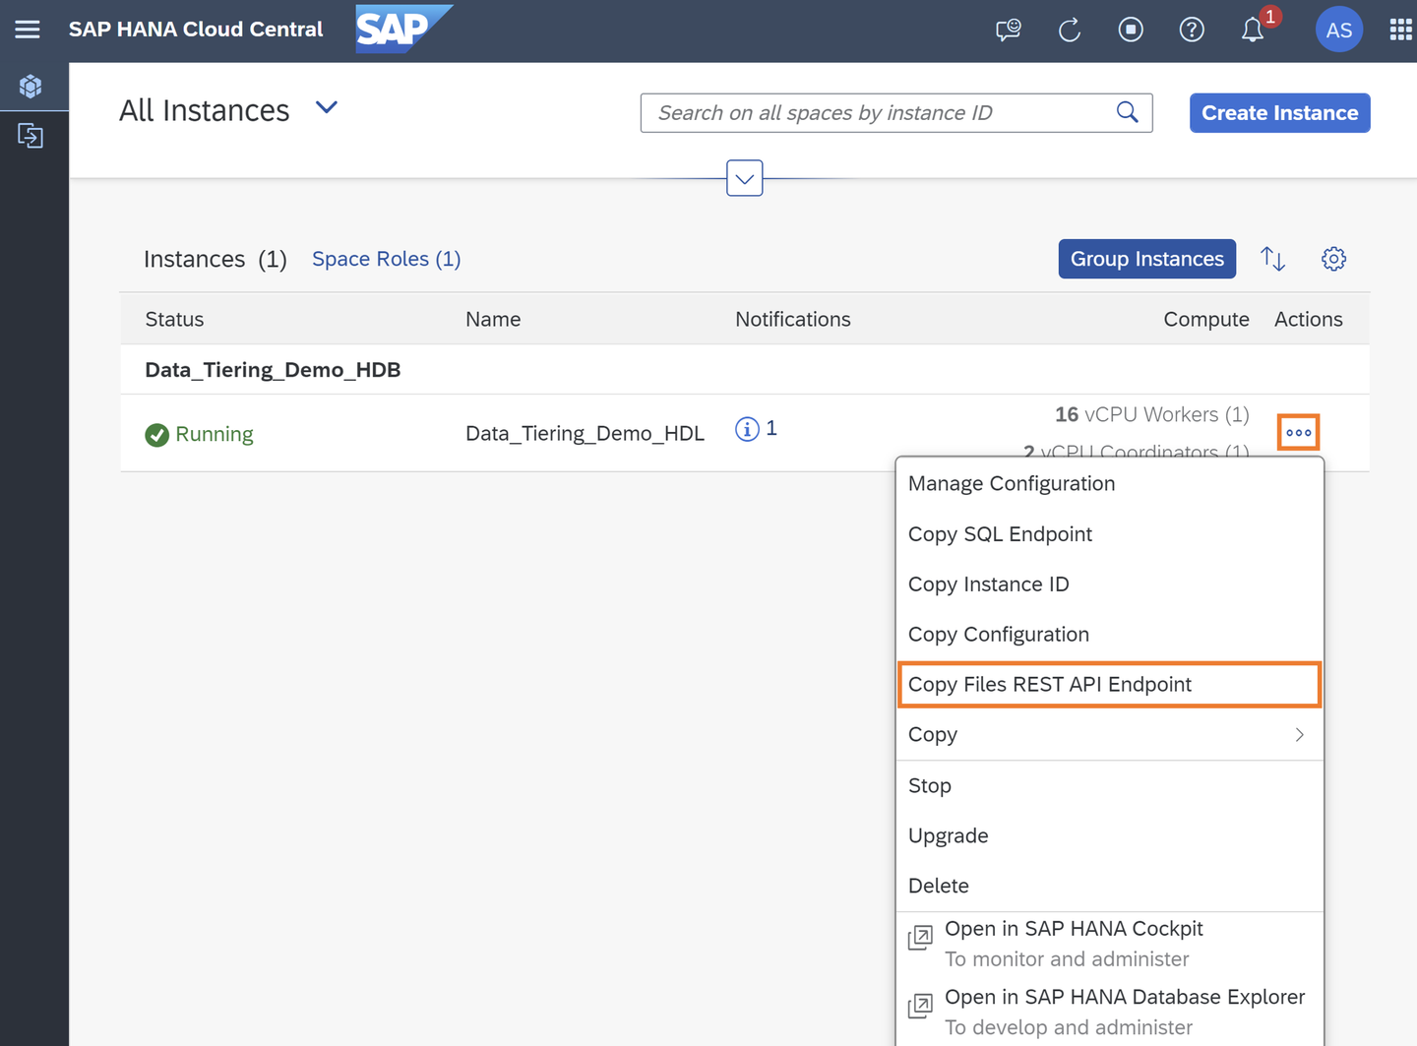Click the Data_Tiering_Demo_HDB group row
1417x1046 pixels.
click(x=745, y=370)
